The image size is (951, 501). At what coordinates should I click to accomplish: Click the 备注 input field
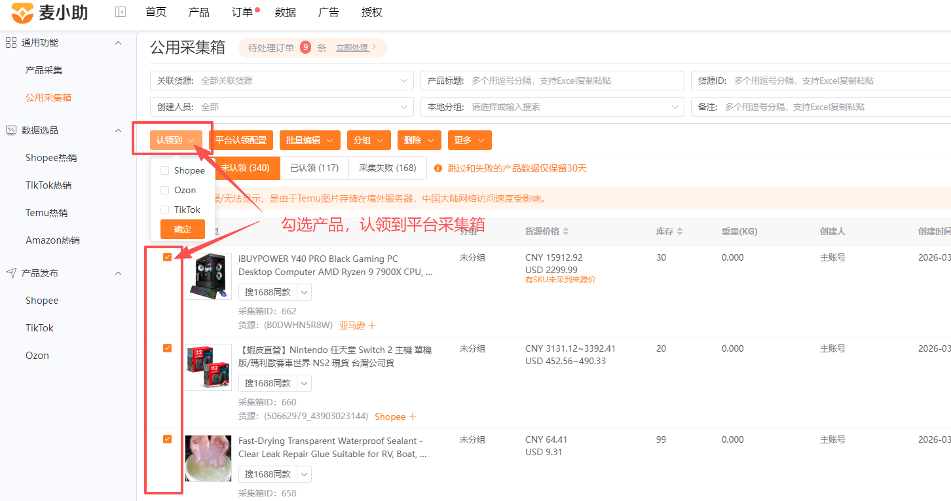[x=821, y=107]
